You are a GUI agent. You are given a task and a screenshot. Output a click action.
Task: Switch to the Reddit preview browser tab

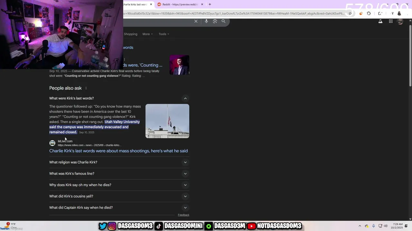point(180,4)
